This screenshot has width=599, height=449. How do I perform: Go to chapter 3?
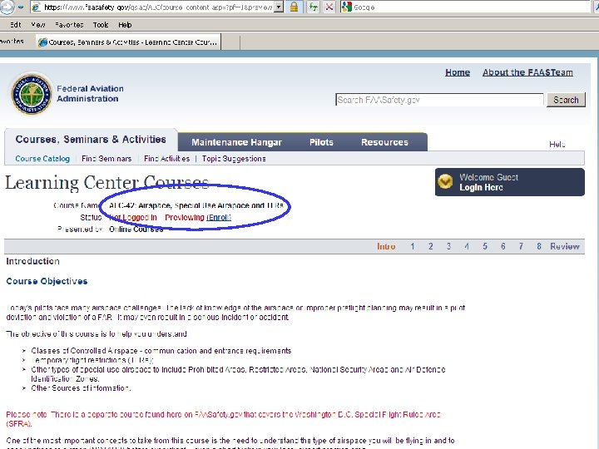click(x=448, y=246)
